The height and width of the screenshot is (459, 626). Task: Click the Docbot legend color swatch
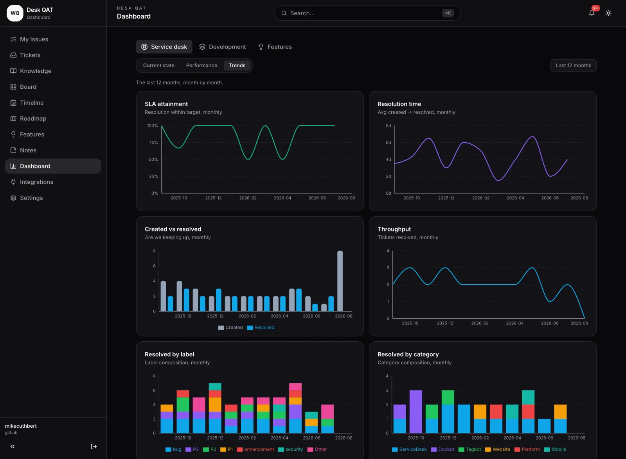pos(434,450)
